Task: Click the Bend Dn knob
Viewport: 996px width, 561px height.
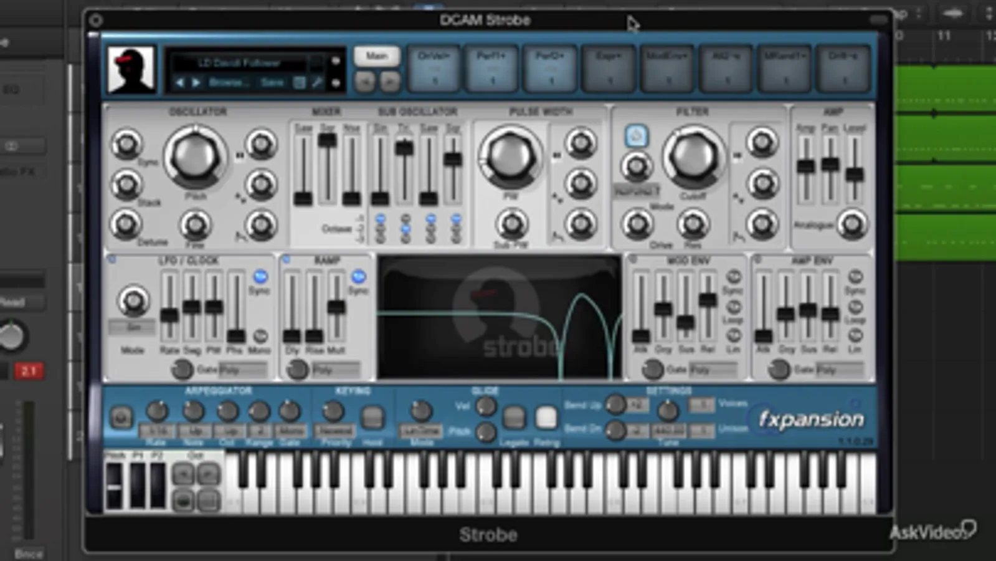Action: click(x=615, y=430)
